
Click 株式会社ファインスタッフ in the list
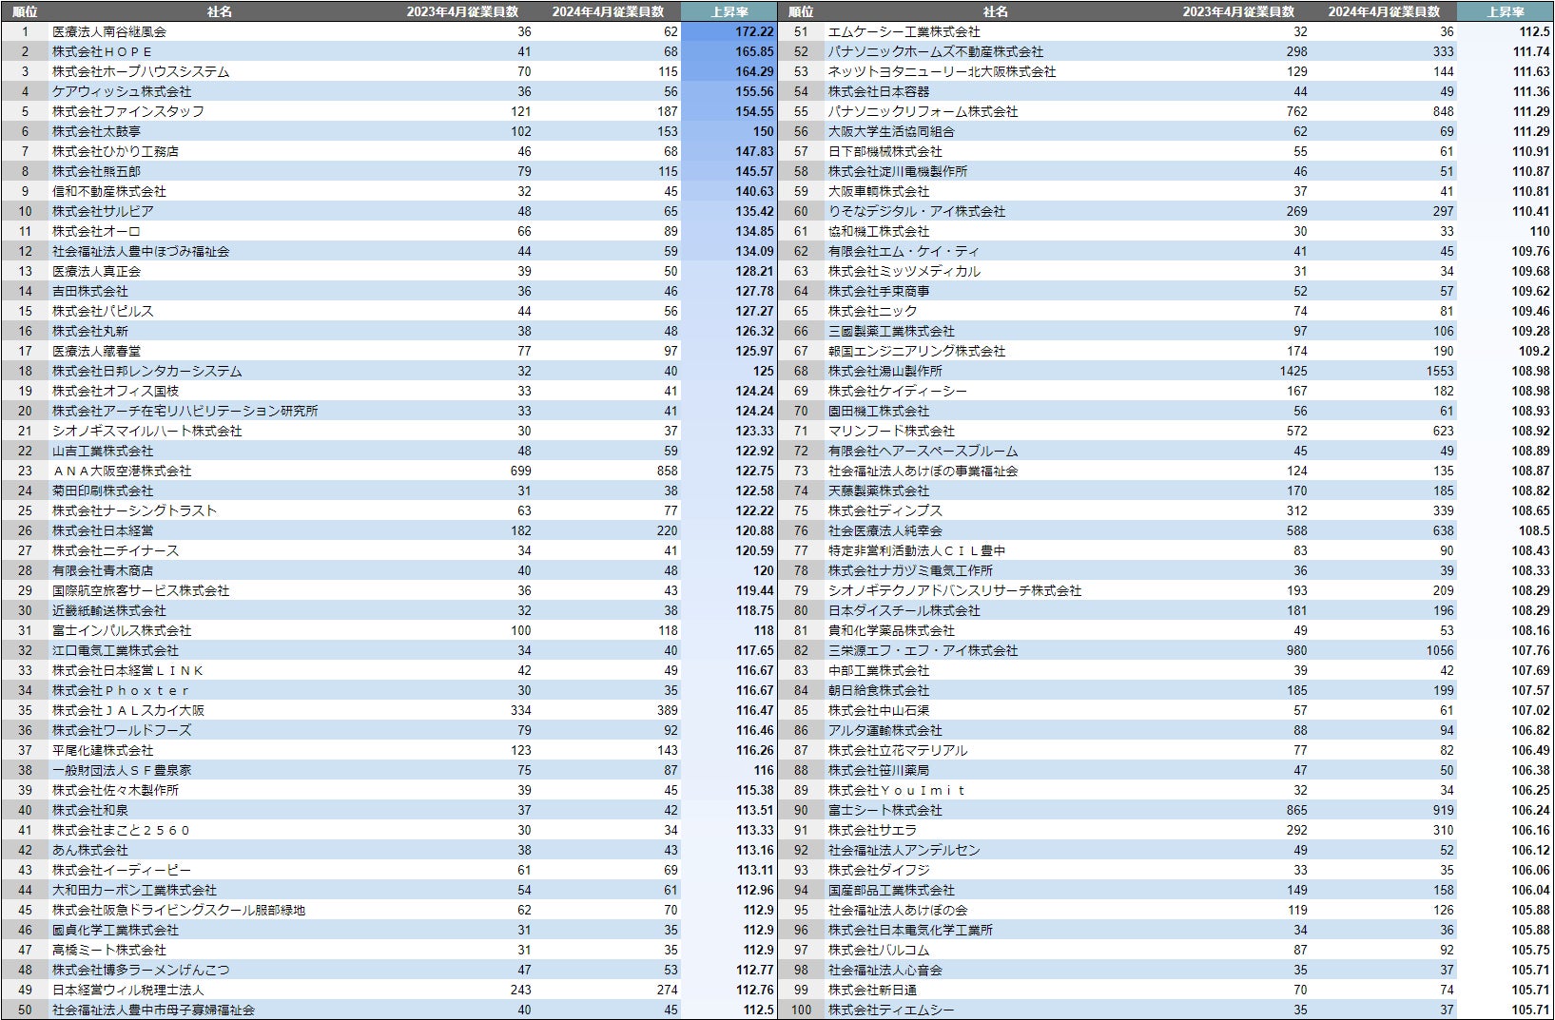[128, 111]
